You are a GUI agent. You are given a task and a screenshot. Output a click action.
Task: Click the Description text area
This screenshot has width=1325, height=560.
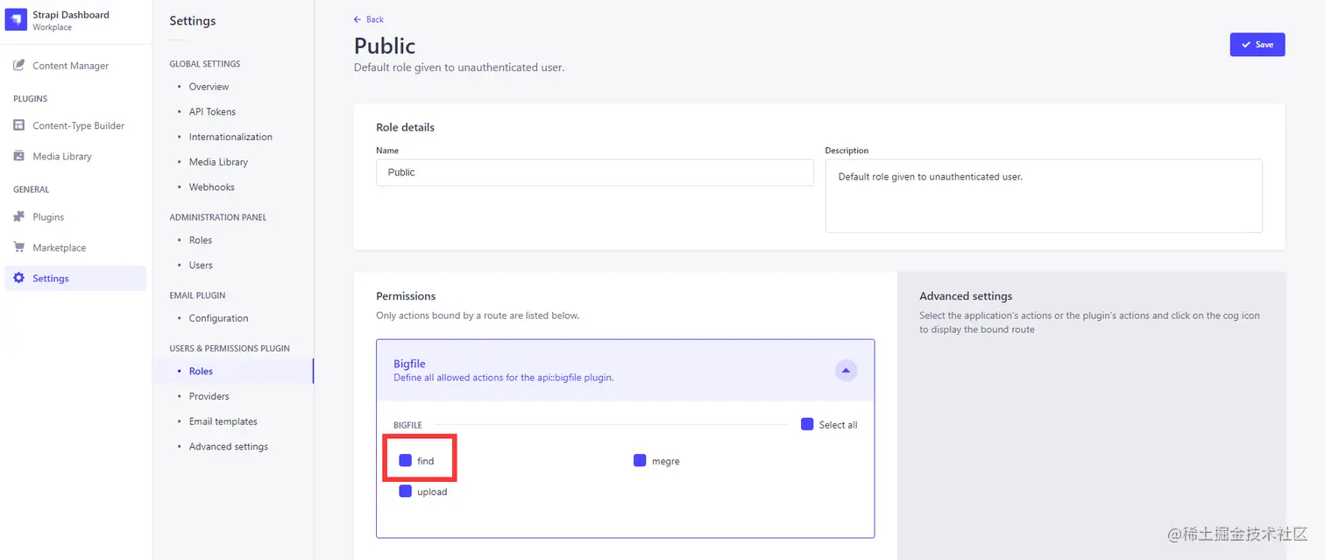point(1044,195)
